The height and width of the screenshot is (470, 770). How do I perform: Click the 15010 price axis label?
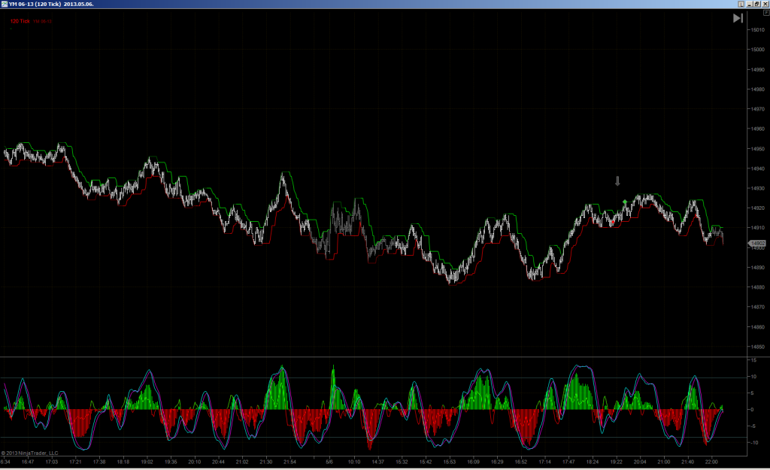[758, 30]
